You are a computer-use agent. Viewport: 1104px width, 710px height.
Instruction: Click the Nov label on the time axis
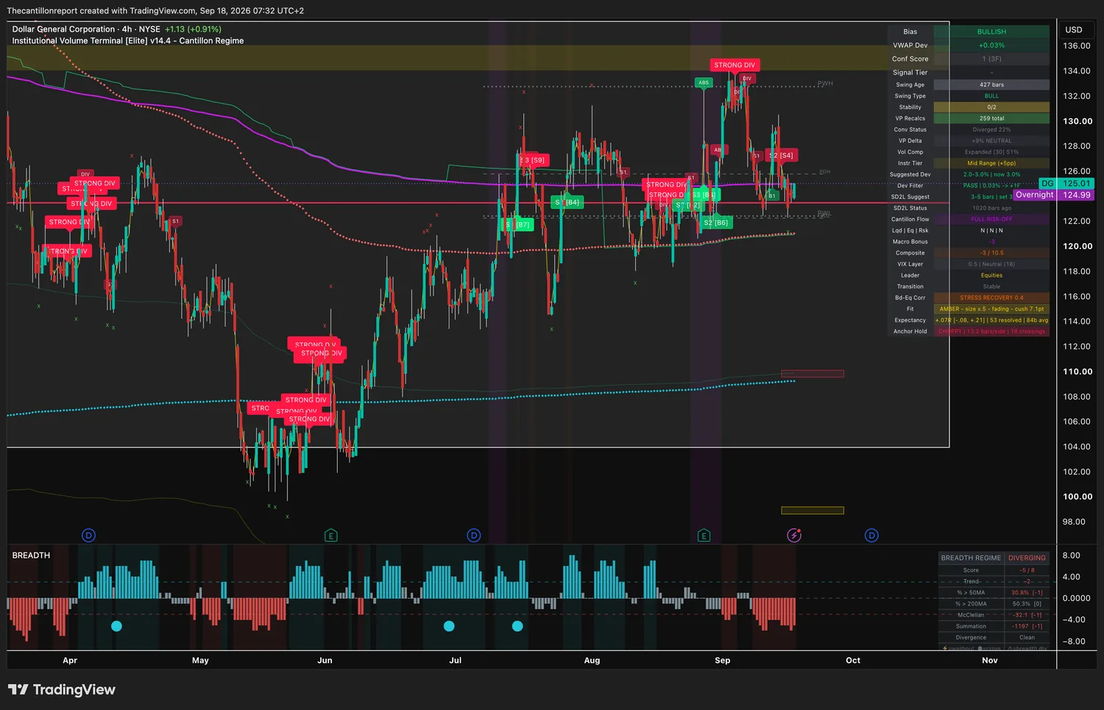(x=990, y=660)
